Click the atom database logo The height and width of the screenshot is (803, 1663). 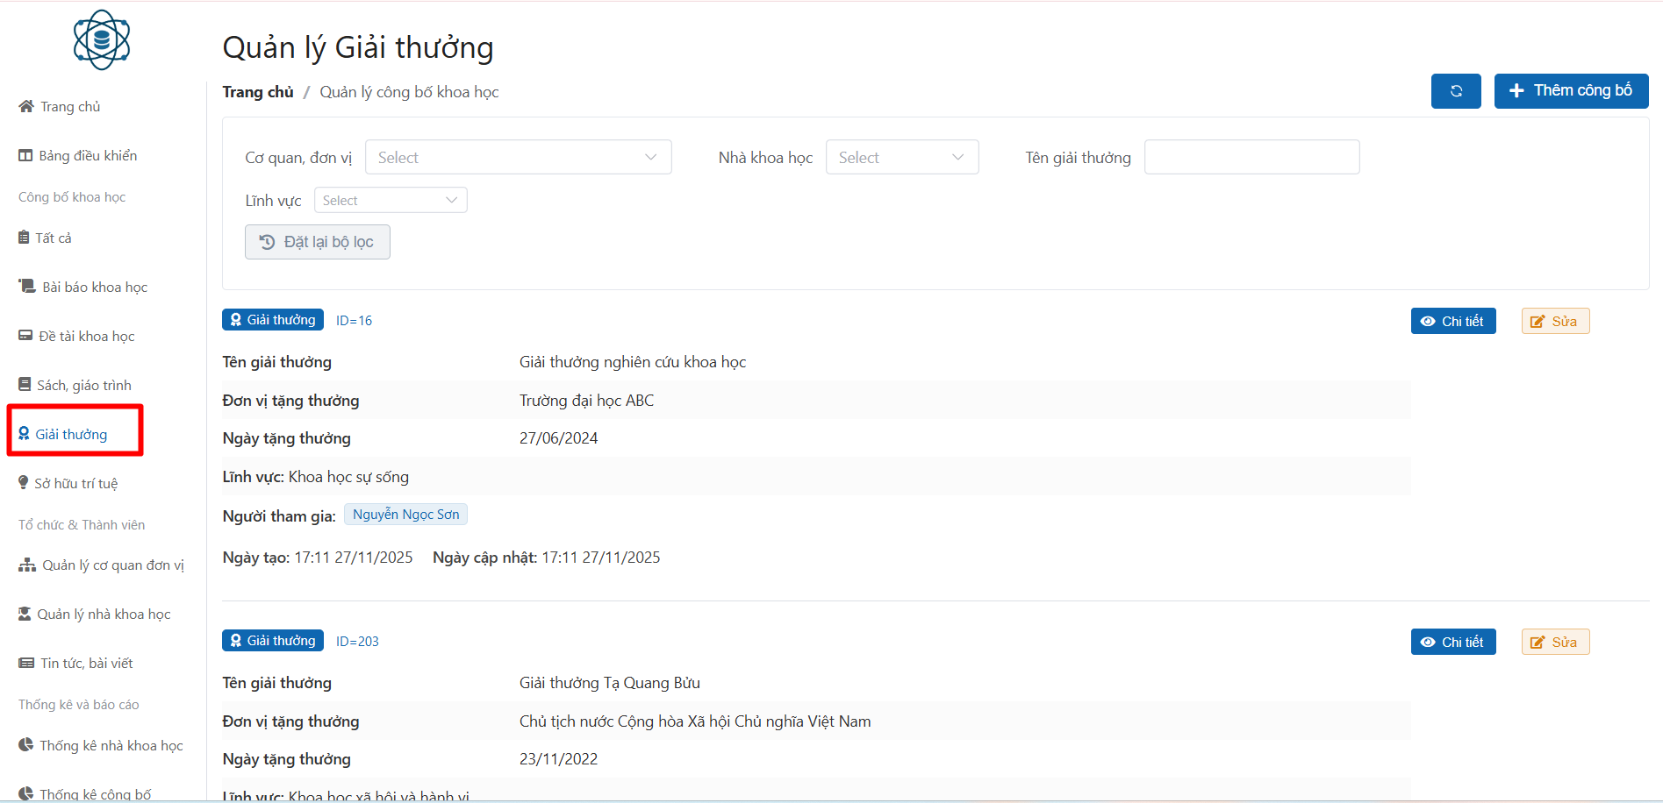click(x=102, y=40)
